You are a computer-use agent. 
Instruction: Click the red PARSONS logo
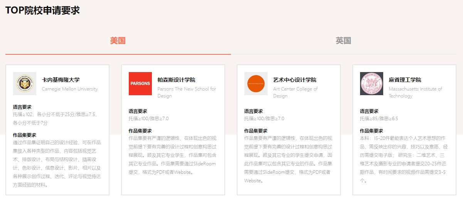coord(140,84)
